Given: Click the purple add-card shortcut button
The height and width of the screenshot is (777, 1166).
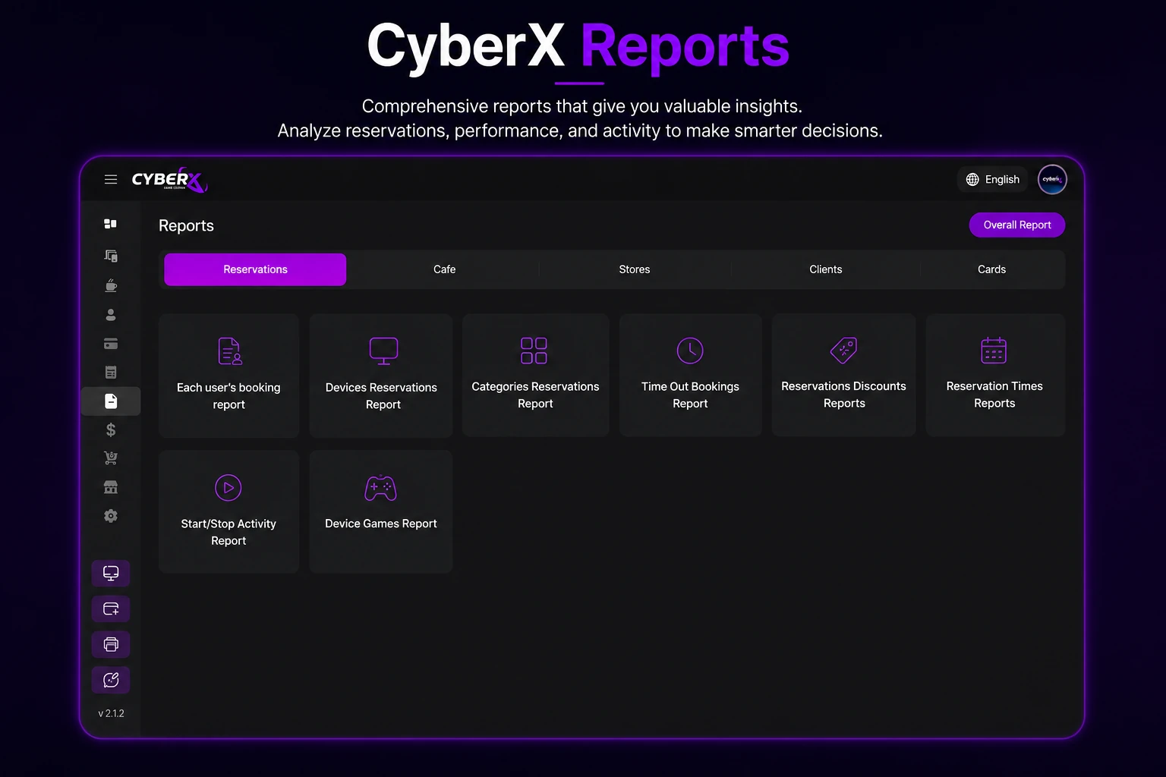Looking at the screenshot, I should (111, 609).
